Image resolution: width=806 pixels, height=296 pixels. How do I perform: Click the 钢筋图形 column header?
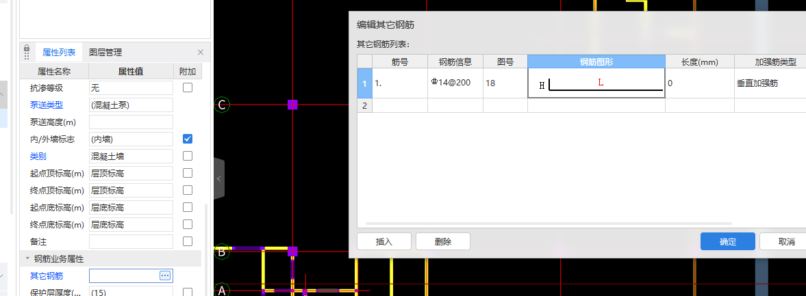[x=596, y=62]
